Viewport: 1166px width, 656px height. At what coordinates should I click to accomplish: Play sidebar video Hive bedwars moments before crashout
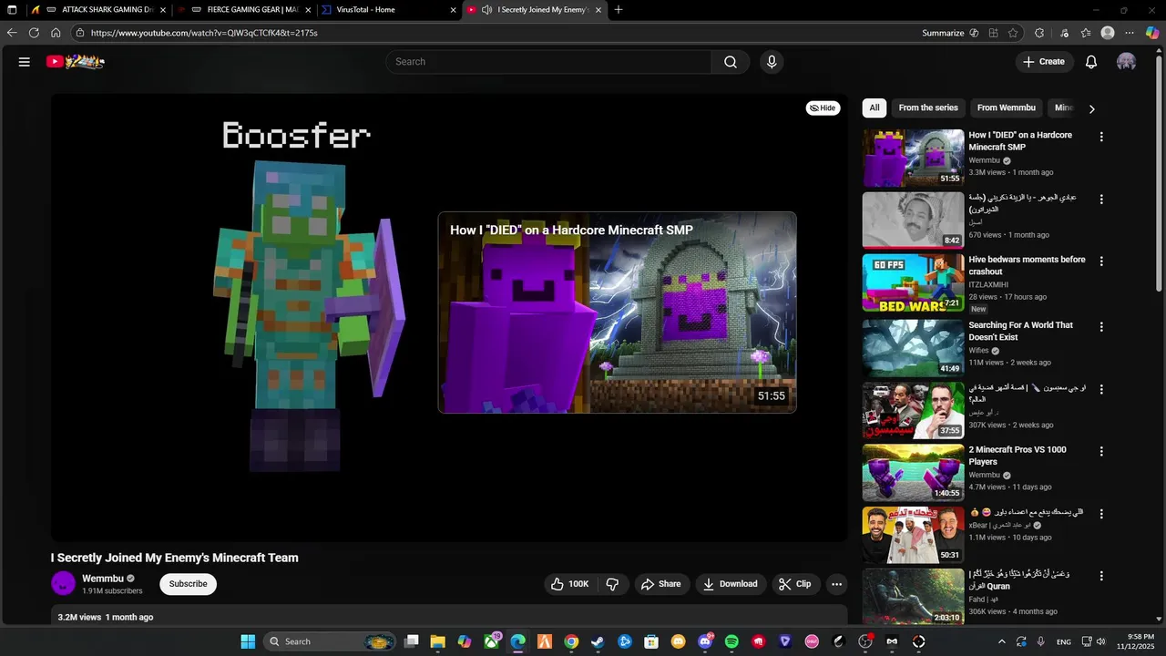tap(913, 282)
